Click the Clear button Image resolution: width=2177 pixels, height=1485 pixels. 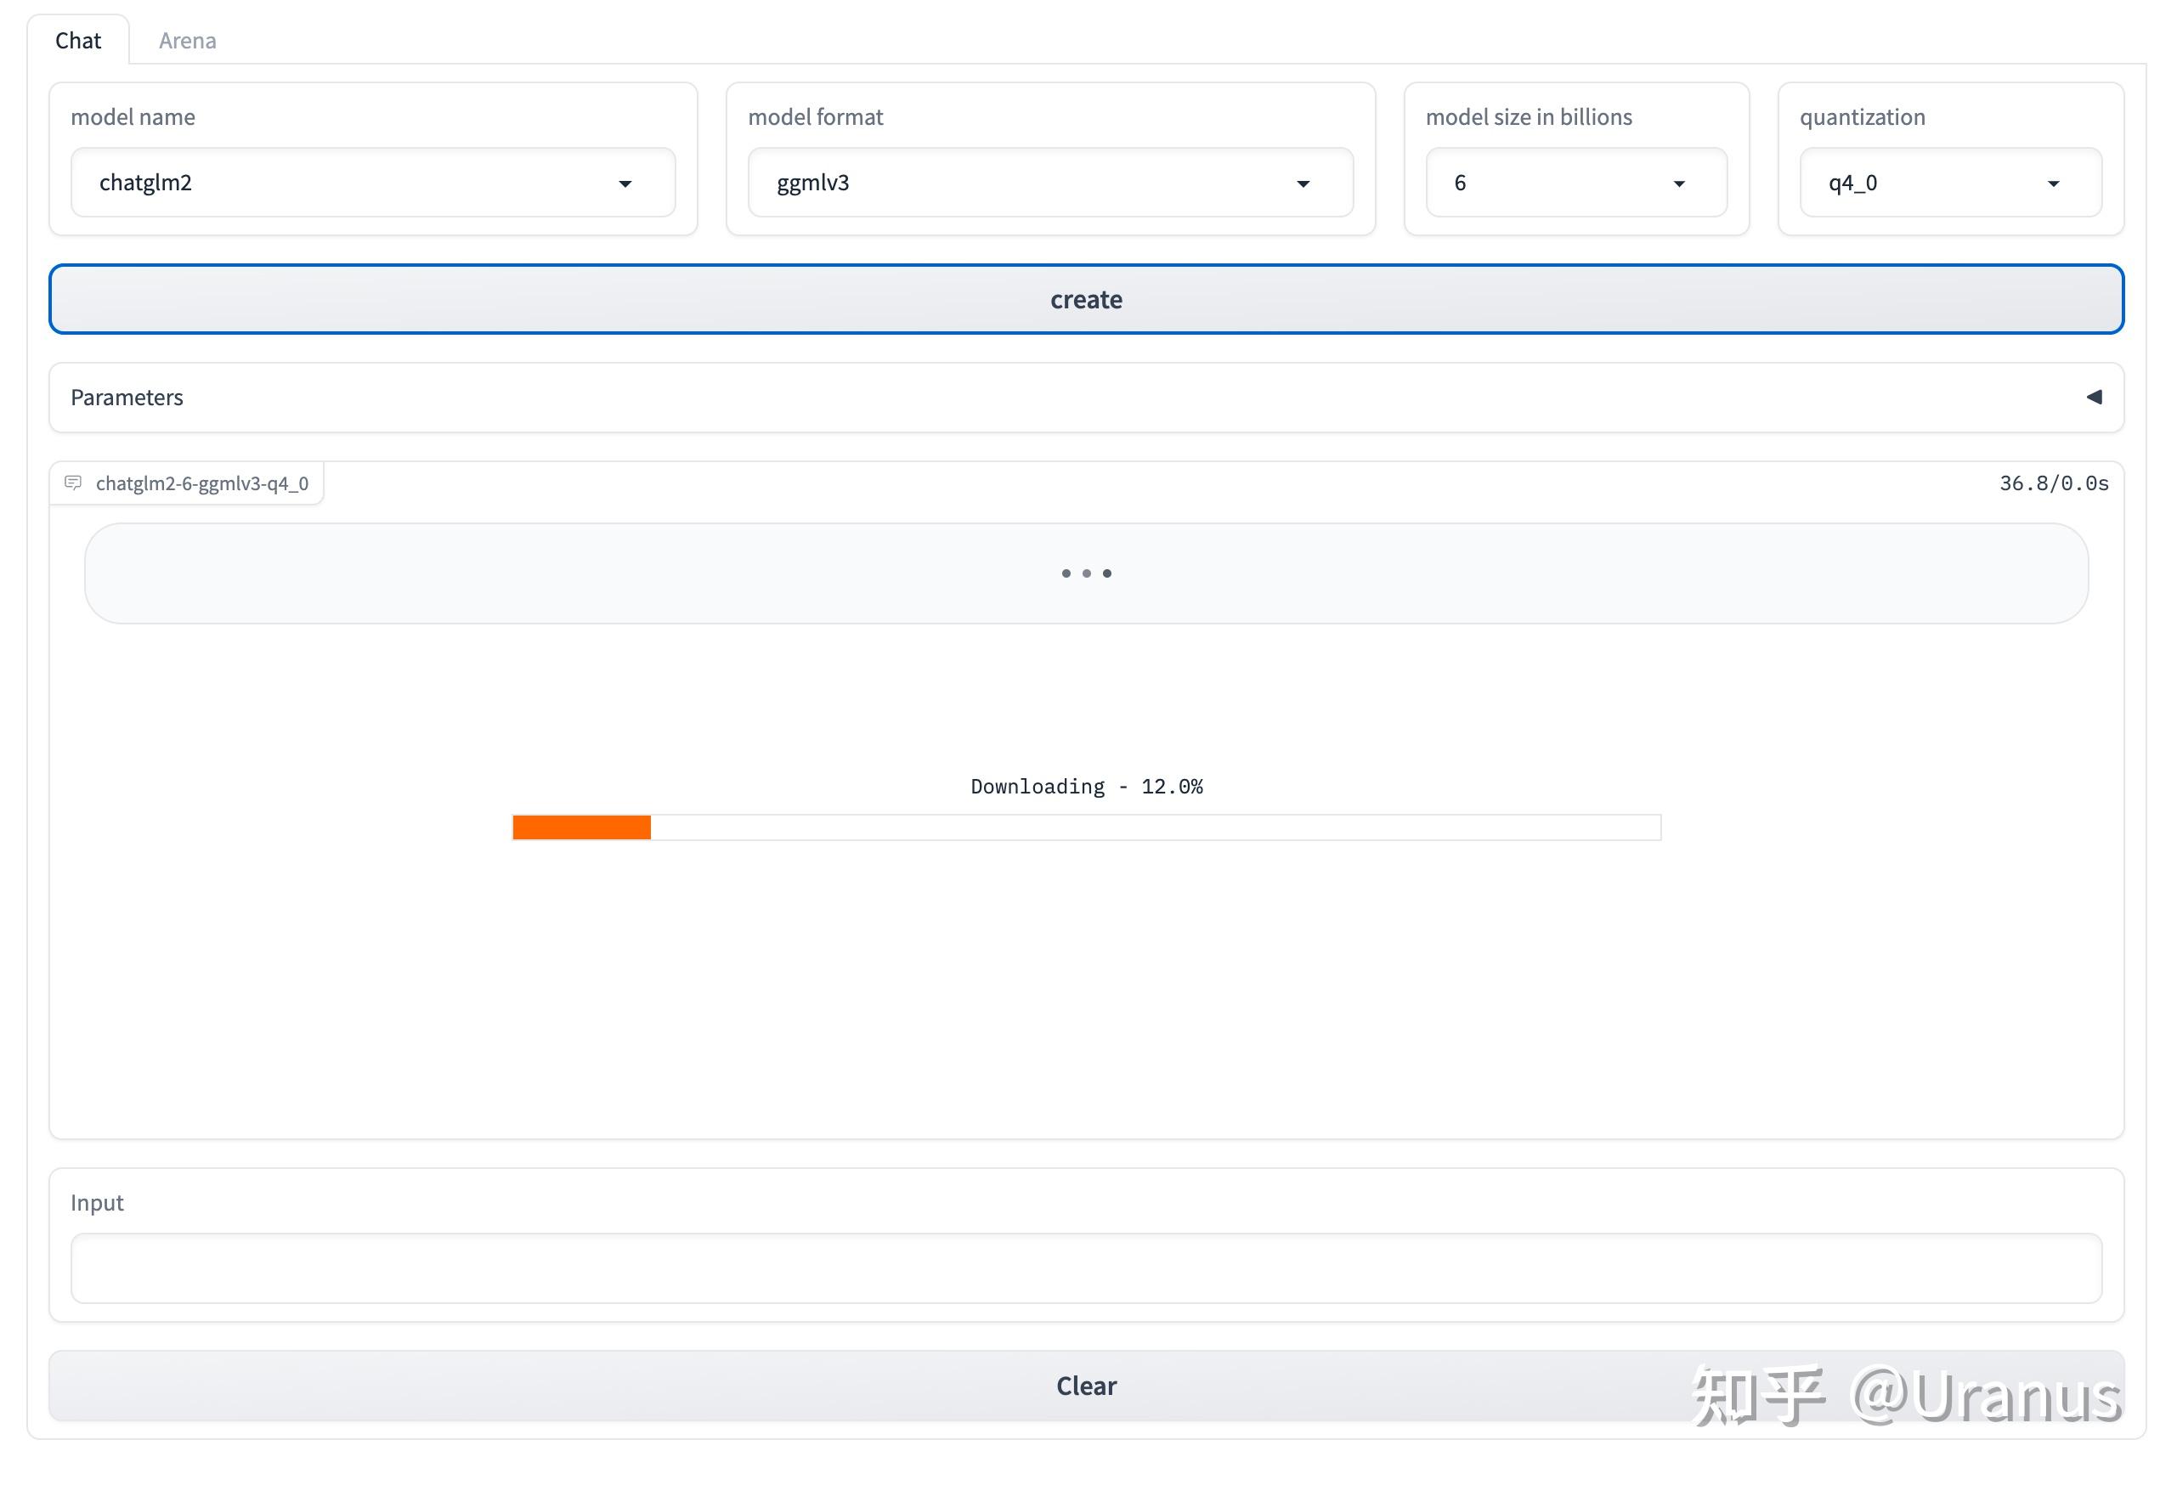coord(1087,1386)
